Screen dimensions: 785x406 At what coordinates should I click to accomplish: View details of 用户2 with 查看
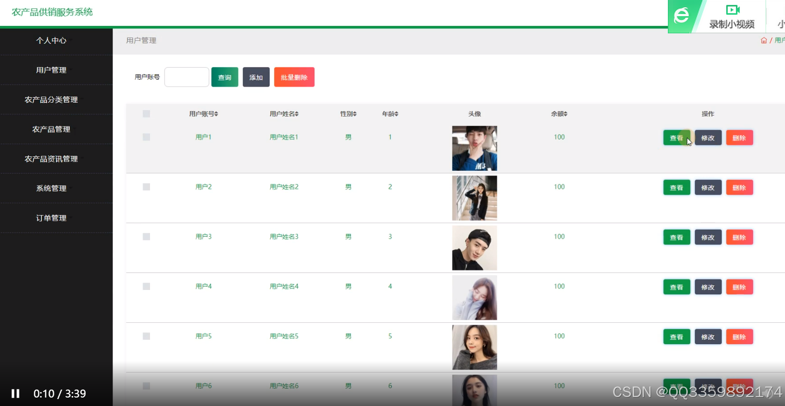point(676,188)
